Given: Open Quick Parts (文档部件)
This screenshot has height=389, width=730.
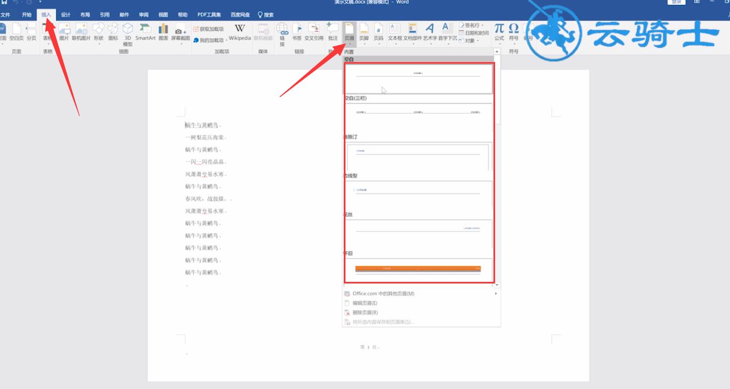Looking at the screenshot, I should point(413,34).
